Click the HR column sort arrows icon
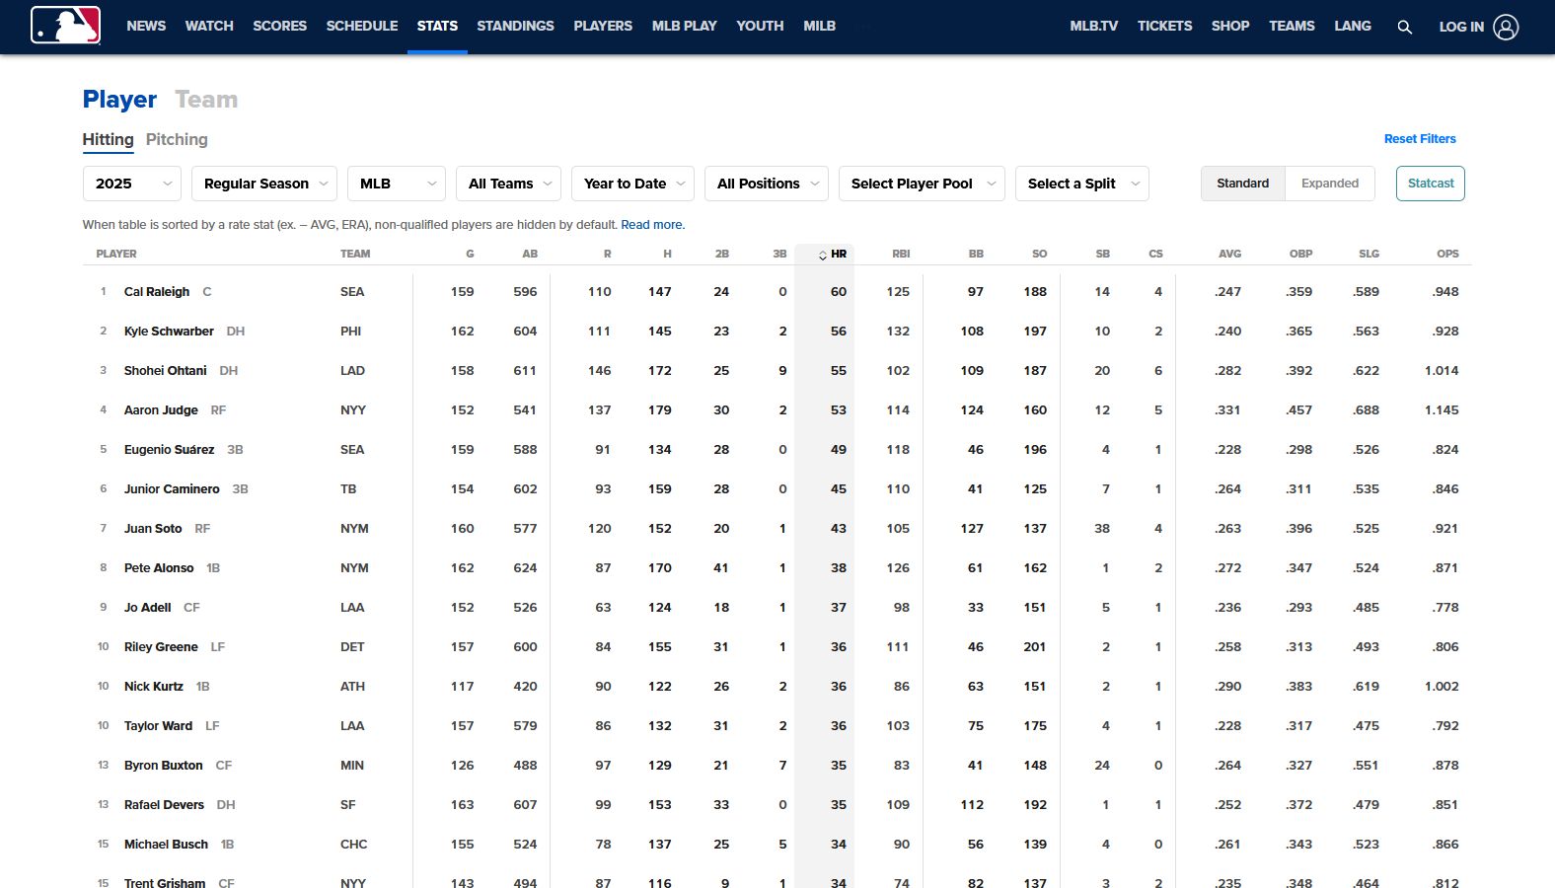The height and width of the screenshot is (888, 1555). point(823,255)
